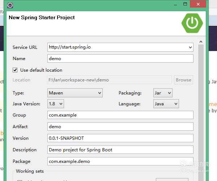Click the 'Type:' label
217x181 pixels.
click(x=18, y=93)
